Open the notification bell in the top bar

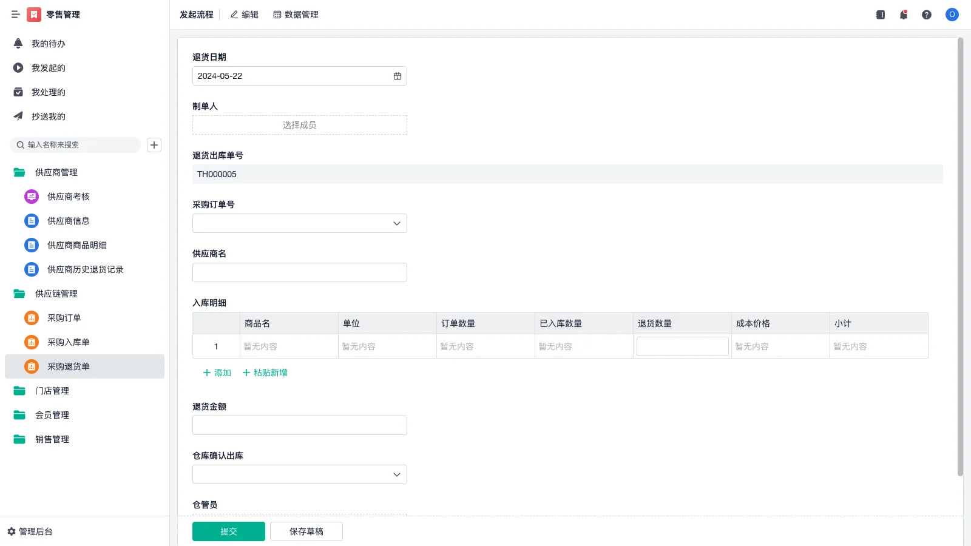(x=904, y=15)
